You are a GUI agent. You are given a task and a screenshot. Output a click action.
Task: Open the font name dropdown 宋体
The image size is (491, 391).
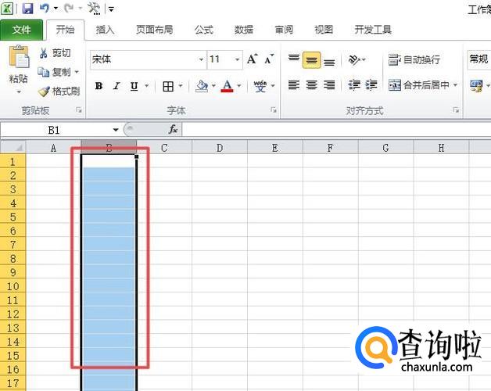pyautogui.click(x=201, y=59)
